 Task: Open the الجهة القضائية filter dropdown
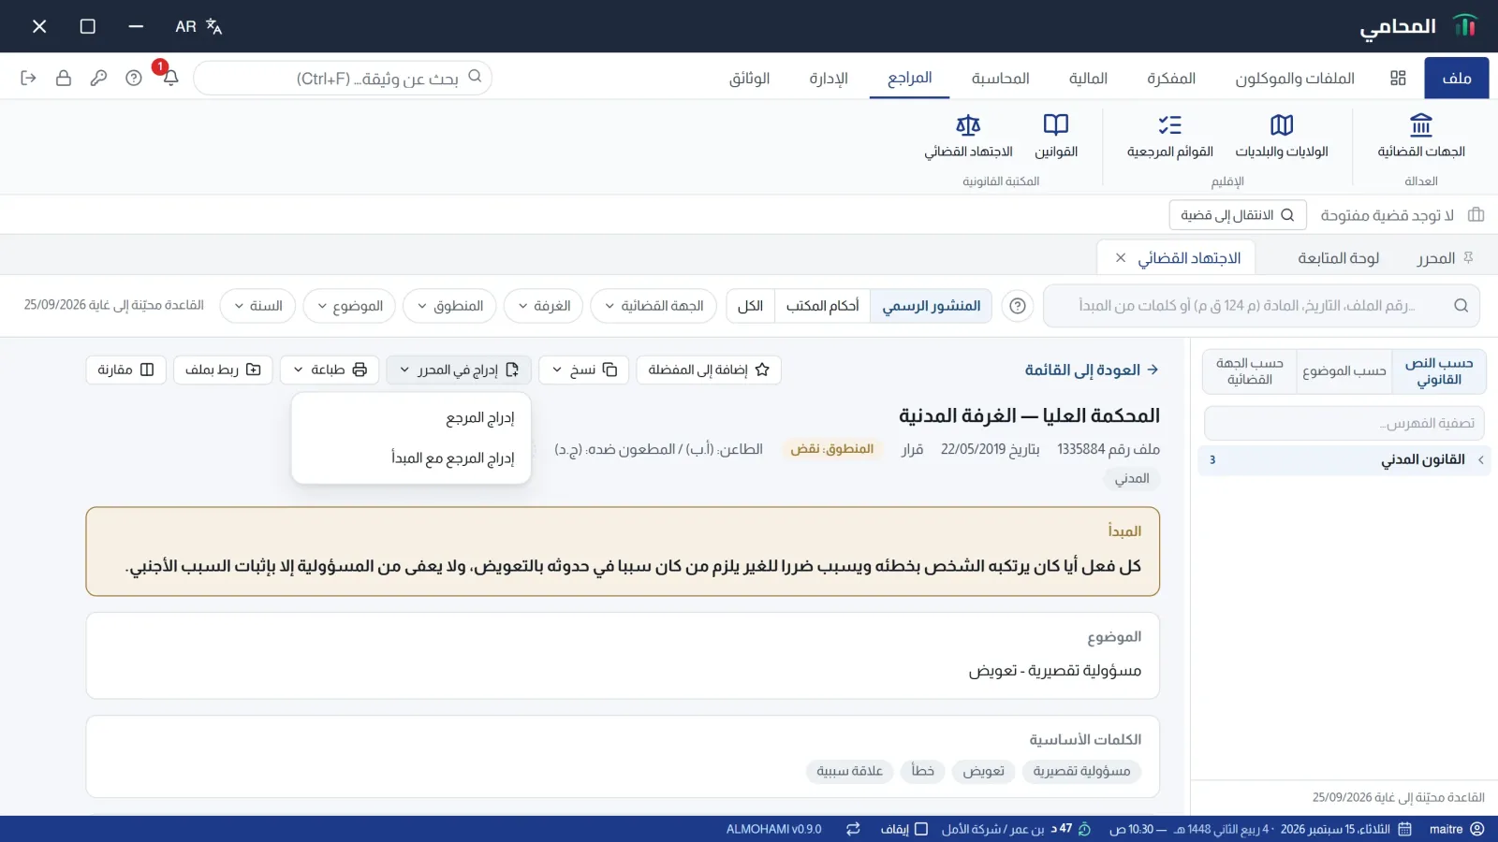(654, 306)
